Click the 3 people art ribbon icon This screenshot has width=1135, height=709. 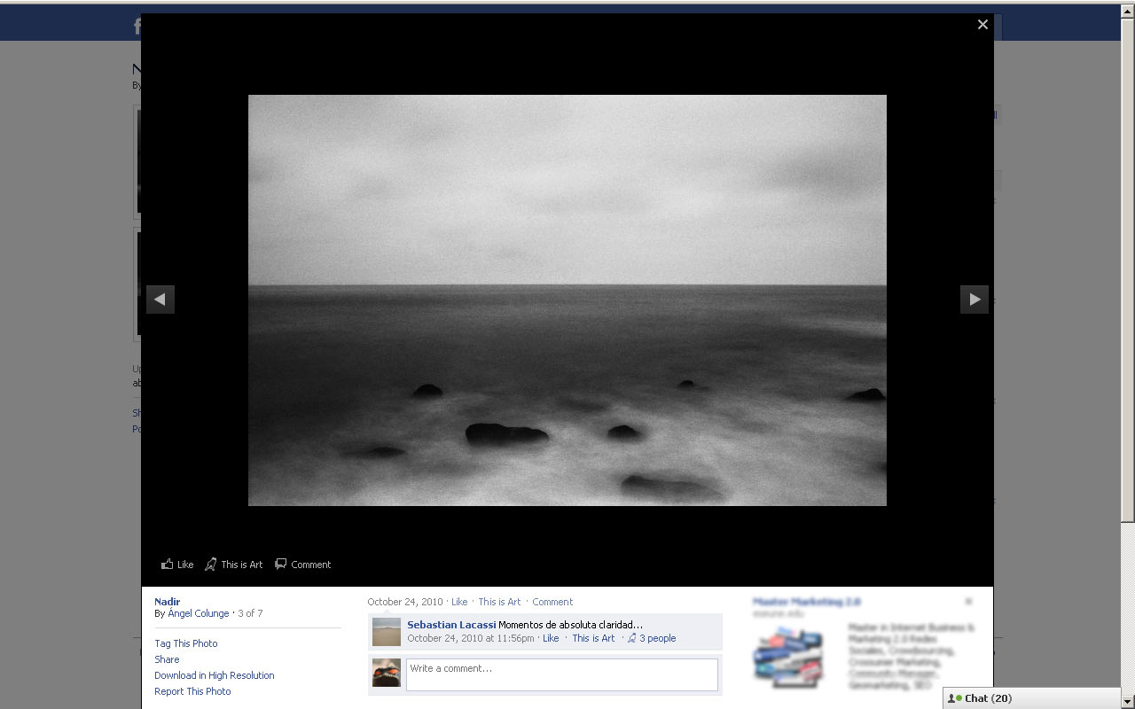pos(632,638)
